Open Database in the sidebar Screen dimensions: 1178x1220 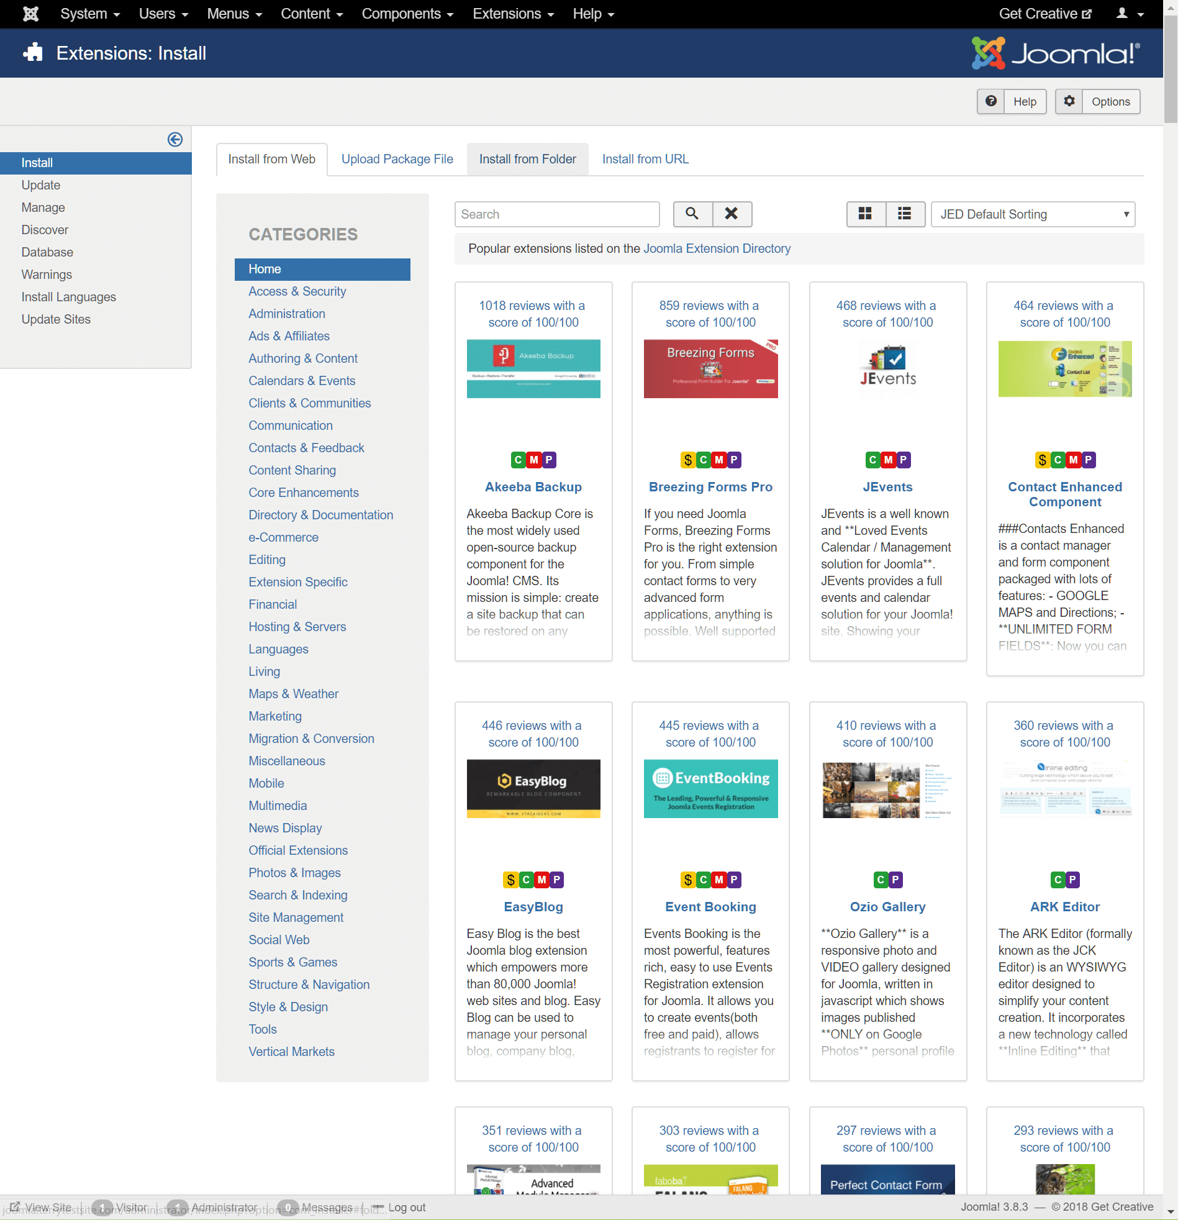click(x=47, y=252)
